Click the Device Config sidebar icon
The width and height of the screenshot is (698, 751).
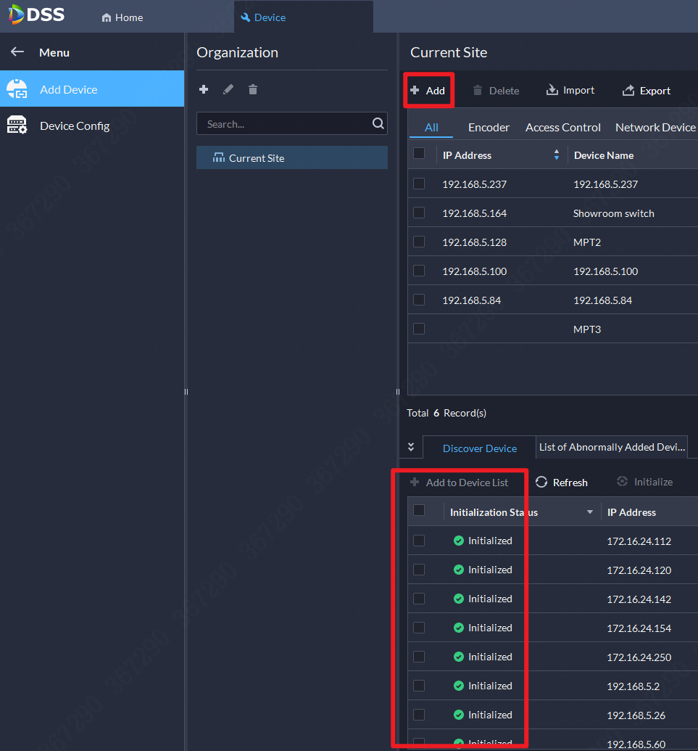[x=17, y=125]
